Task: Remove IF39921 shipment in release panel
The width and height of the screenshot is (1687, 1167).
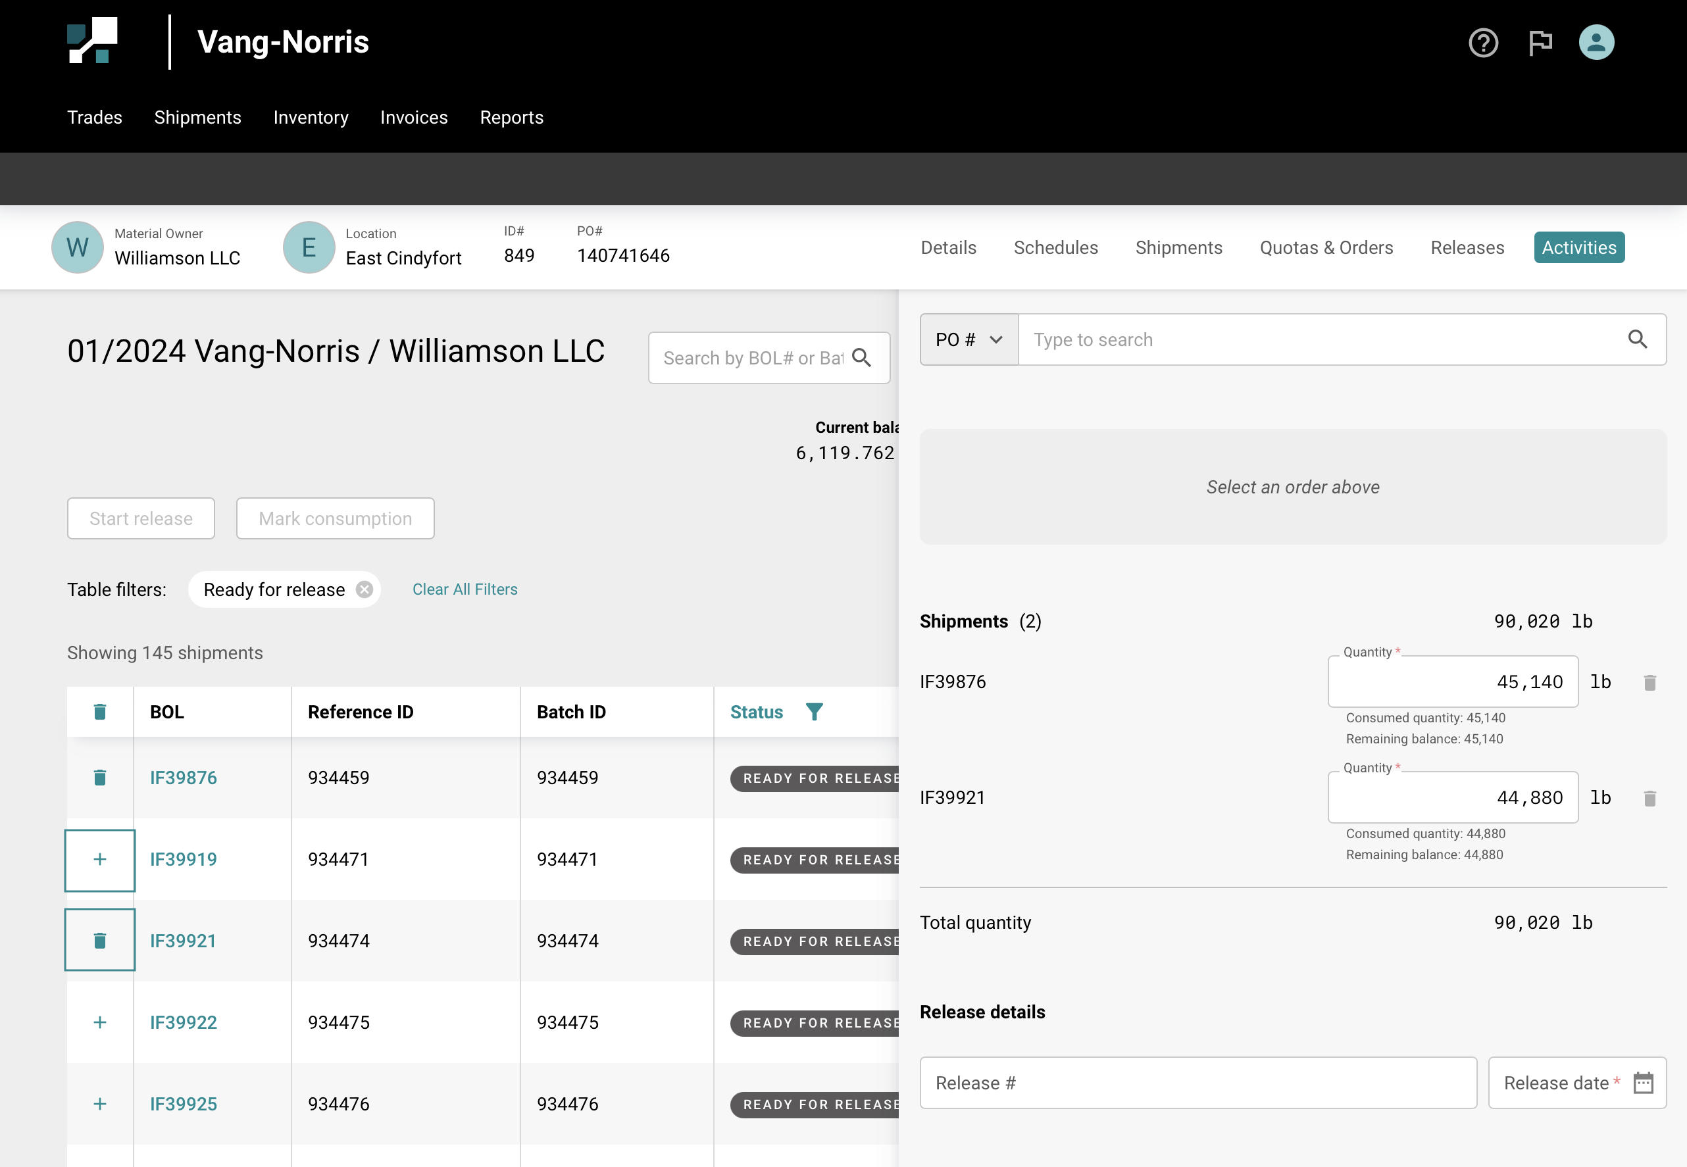Action: (1649, 798)
